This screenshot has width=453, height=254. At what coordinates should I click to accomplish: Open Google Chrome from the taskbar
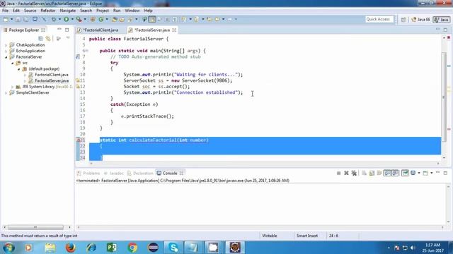[x=132, y=248]
